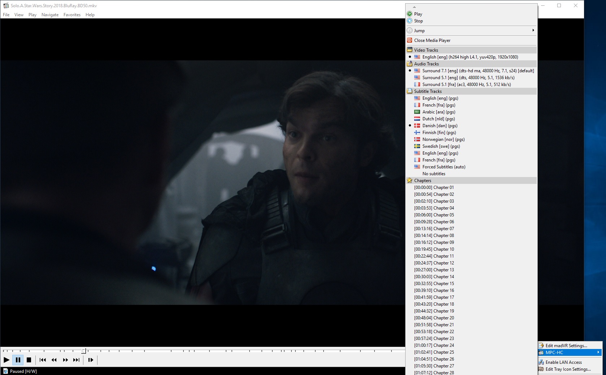Open the Navigate menu
This screenshot has width=606, height=375.
pyautogui.click(x=50, y=15)
